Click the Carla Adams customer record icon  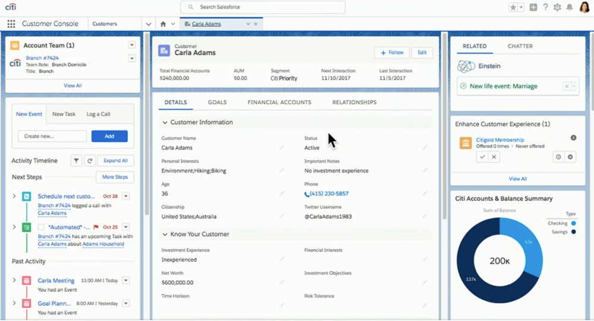[x=164, y=50]
